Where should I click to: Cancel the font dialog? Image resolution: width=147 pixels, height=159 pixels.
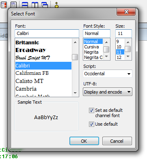coord(117,141)
